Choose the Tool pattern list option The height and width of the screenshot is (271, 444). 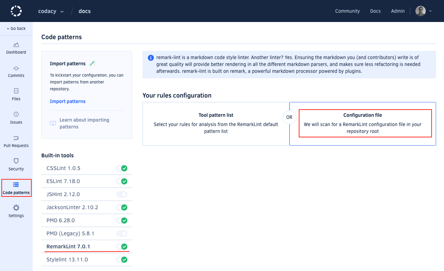pyautogui.click(x=216, y=124)
